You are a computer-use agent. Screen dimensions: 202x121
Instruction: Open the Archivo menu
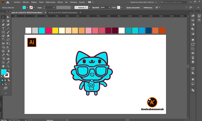(17, 2)
